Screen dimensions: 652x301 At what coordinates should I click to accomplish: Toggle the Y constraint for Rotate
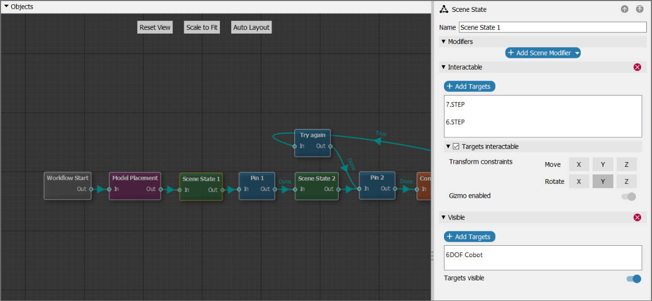click(602, 181)
